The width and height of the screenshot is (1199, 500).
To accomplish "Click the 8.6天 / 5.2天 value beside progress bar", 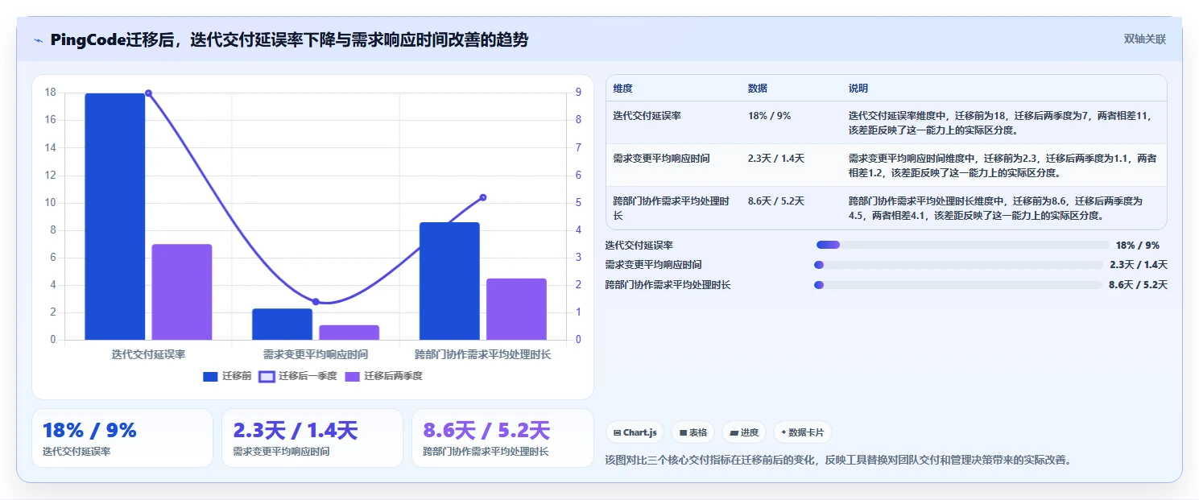I will click(1138, 285).
